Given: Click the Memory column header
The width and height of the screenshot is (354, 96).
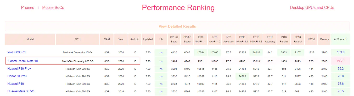Looking at the screenshot, I should point(324,39).
